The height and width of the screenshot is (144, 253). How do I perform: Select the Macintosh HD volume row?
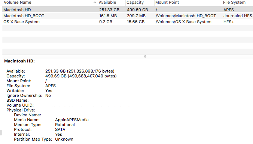128,10
